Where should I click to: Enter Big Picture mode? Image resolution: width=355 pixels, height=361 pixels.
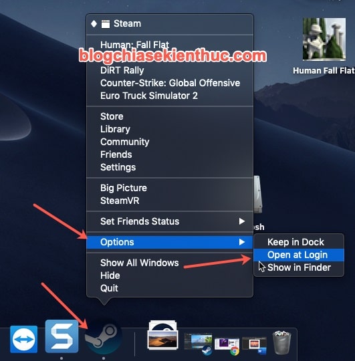click(x=170, y=188)
